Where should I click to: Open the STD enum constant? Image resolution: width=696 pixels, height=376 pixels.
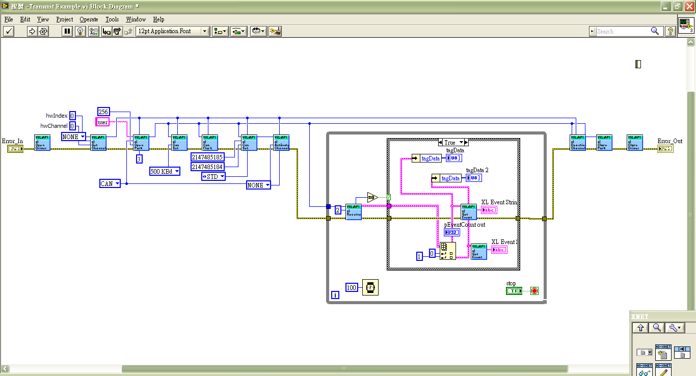coord(213,176)
